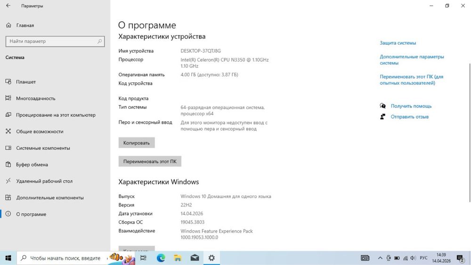This screenshot has width=471, height=265.
Task: Open News and interests widget
Action: (365, 258)
